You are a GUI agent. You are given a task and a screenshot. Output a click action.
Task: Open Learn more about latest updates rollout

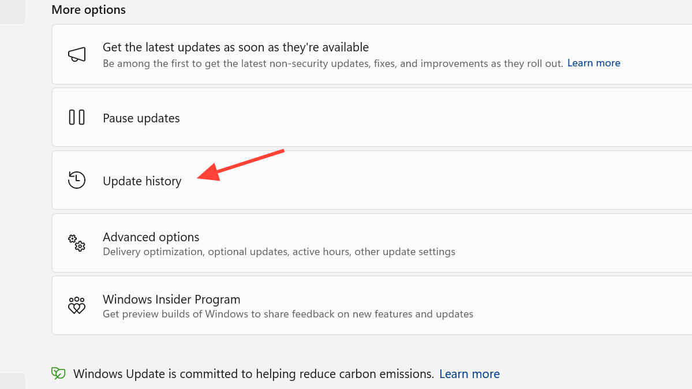coord(593,63)
